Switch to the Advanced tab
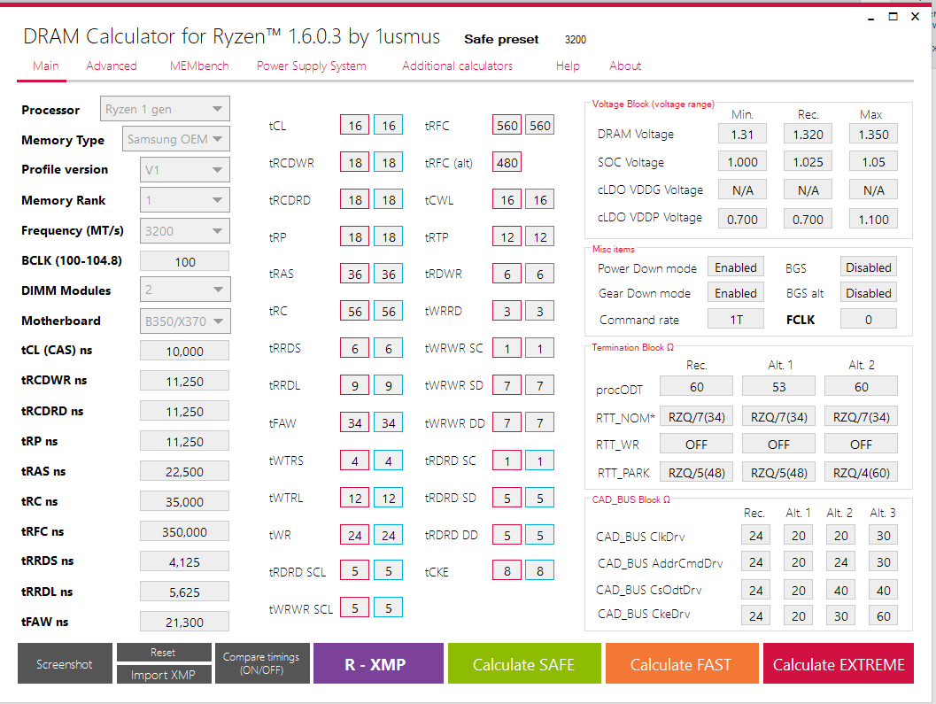 pos(111,66)
